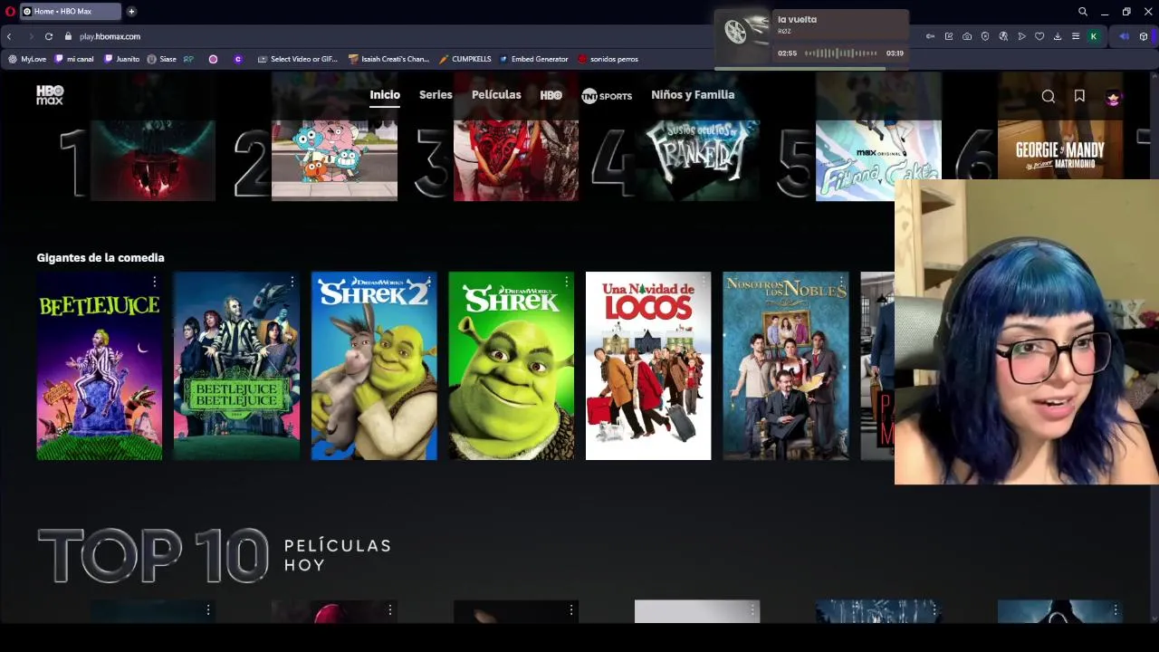Open options menu on Beetlejuice Beetlejuice poster
Viewport: 1159px width, 652px height.
pos(292,283)
